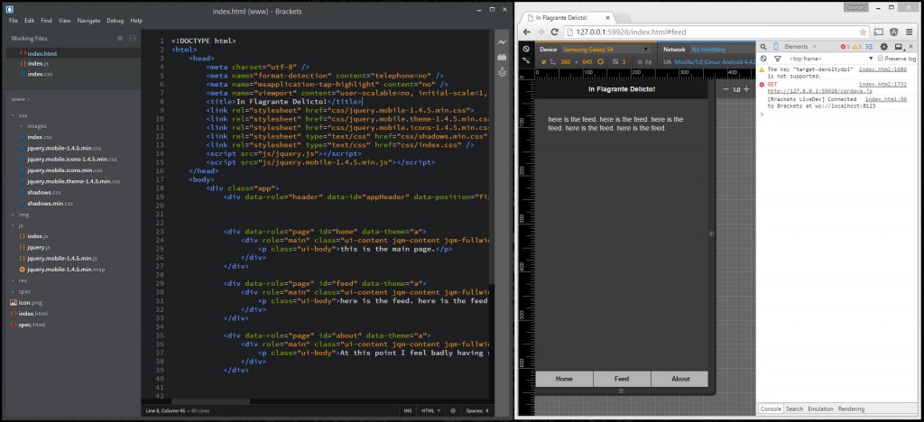The image size is (924, 422).
Task: Click the reset emulation icon in the device toolbar
Action: (x=526, y=49)
